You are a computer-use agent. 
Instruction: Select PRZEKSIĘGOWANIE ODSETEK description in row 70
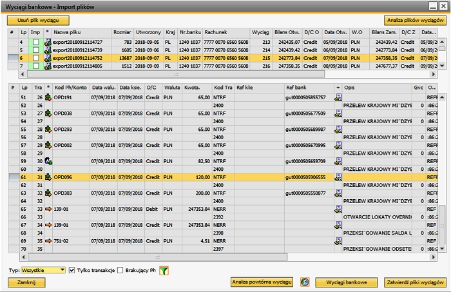pos(377,249)
